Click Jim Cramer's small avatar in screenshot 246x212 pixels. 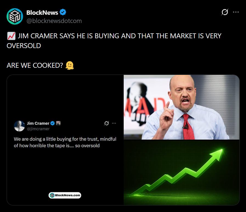tap(19, 126)
